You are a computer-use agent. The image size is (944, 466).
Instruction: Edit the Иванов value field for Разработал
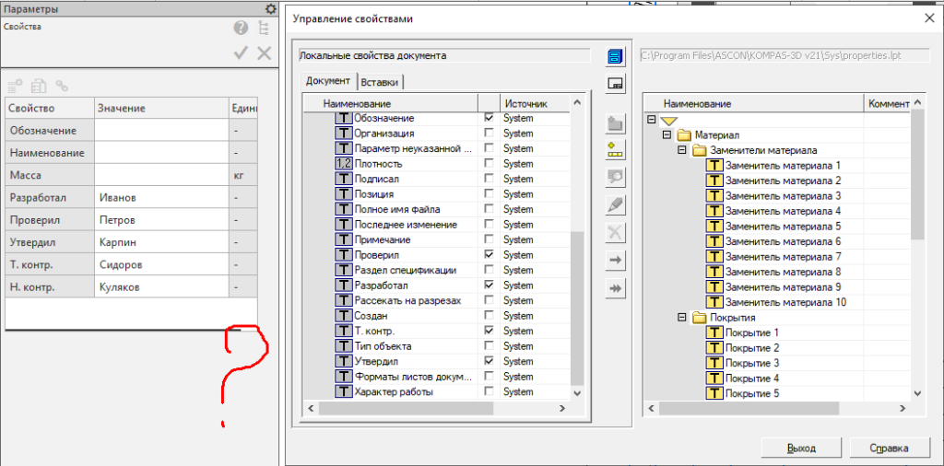click(x=160, y=197)
